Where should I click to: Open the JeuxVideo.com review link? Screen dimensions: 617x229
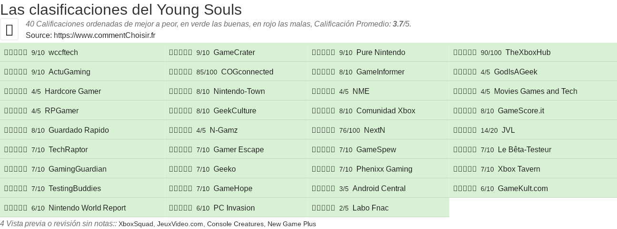coord(180,224)
